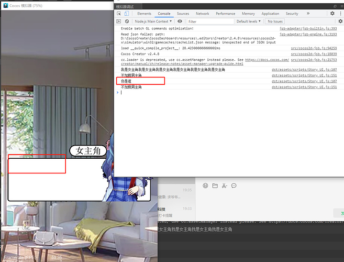The image size is (344, 262).
Task: Show the console sidebar icon
Action: [x=119, y=21]
